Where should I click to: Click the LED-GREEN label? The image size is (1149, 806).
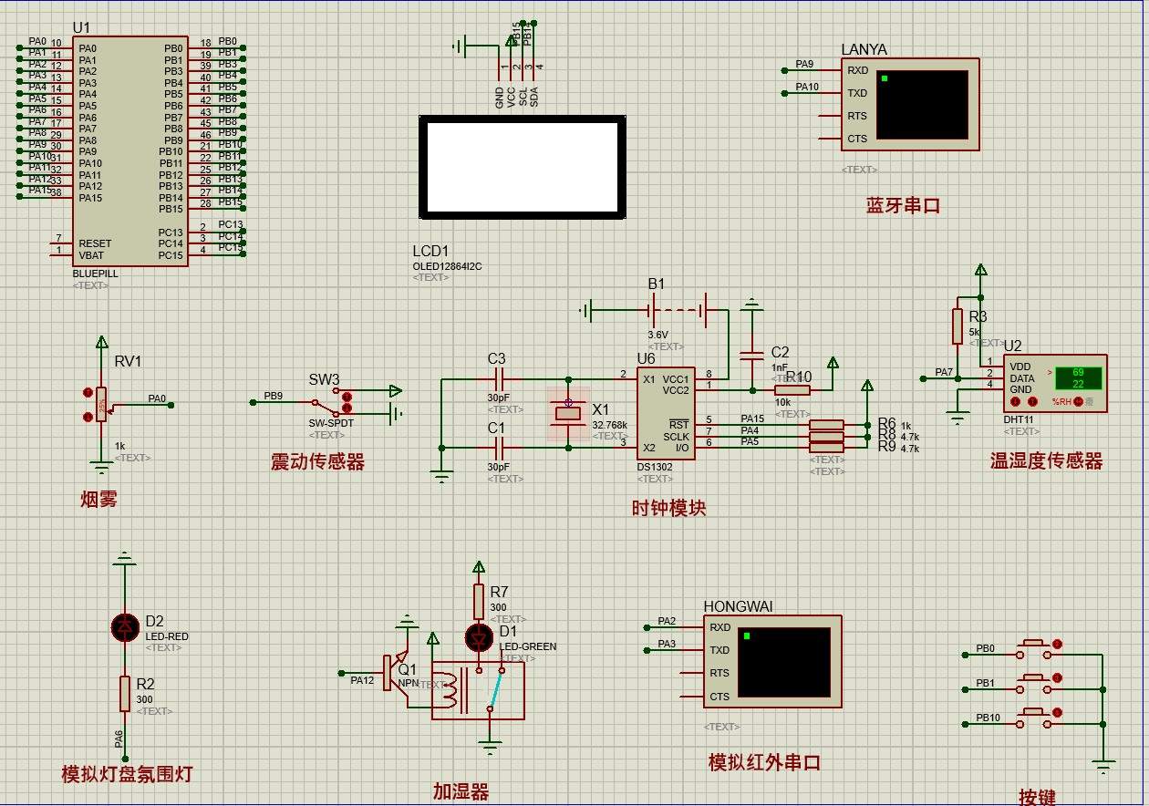528,646
